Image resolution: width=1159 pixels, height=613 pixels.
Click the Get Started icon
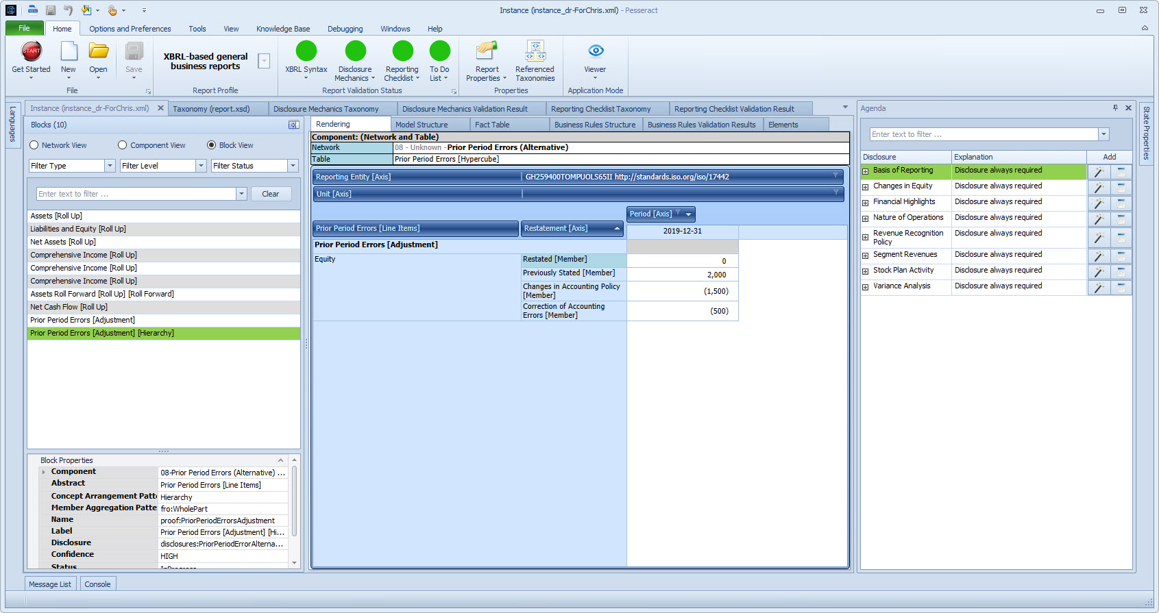point(32,52)
